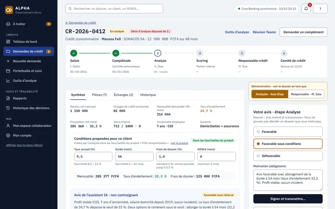Click the Mon compte gear icon
This screenshot has width=335, height=209.
(8, 136)
